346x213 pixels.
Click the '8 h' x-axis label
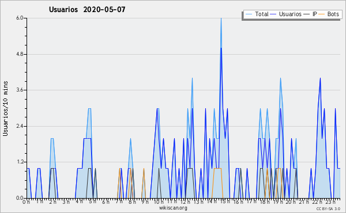(132, 202)
